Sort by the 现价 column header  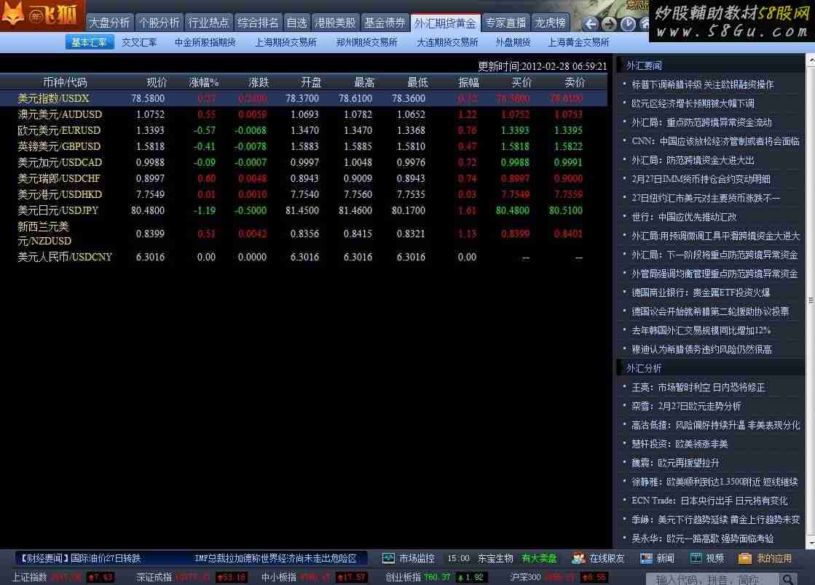[x=157, y=82]
